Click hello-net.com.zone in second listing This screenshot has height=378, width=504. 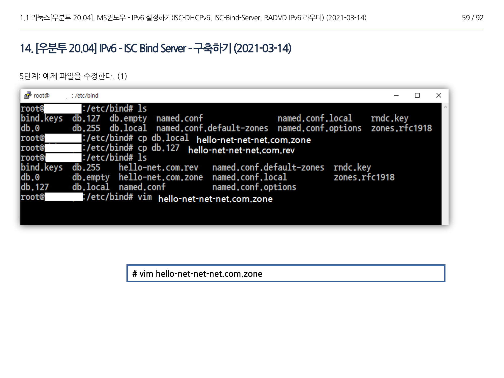161,177
